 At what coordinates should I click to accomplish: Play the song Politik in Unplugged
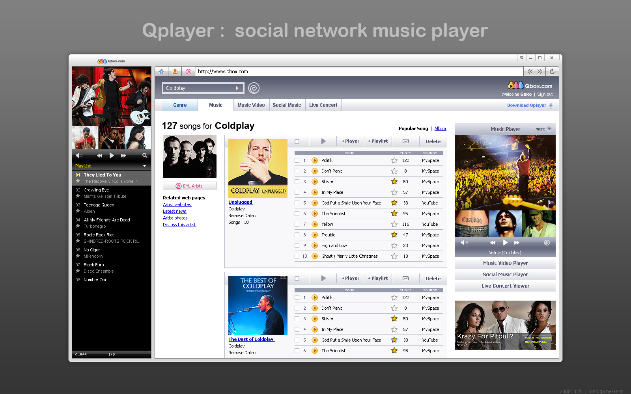tap(315, 160)
